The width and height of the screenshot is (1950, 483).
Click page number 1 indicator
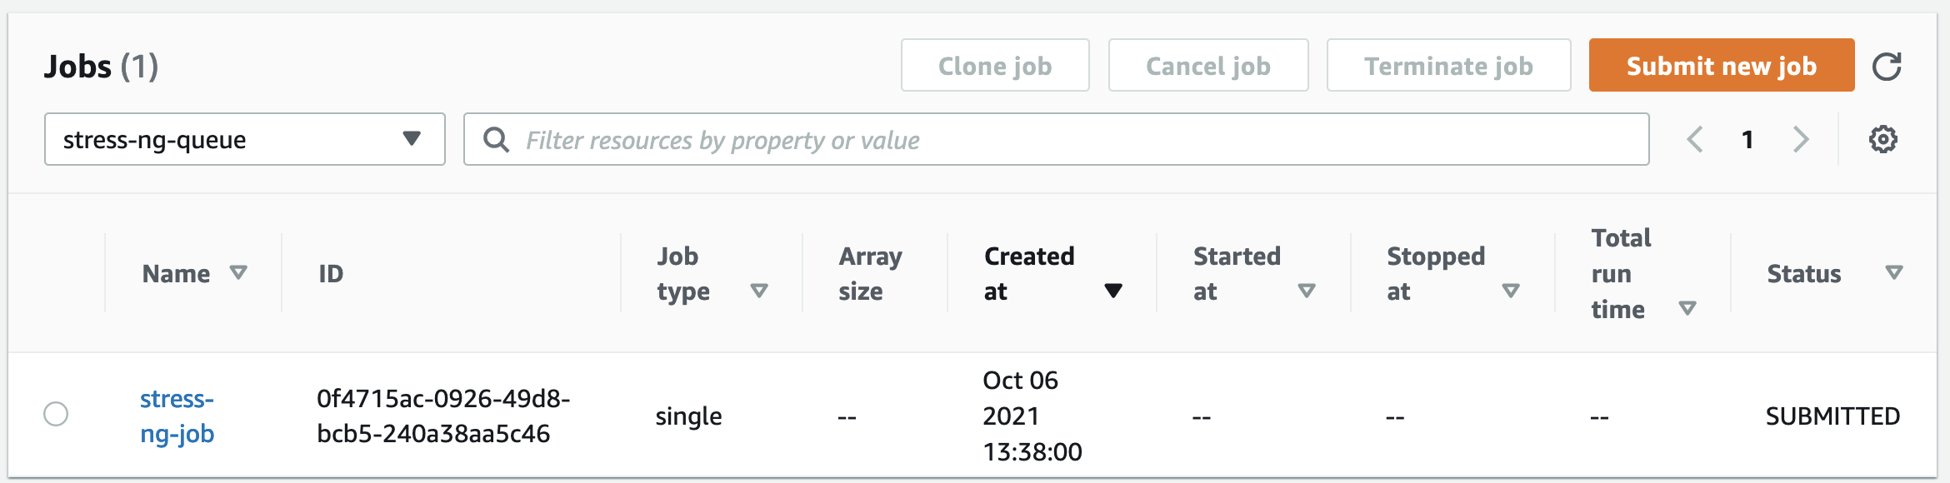1747,139
